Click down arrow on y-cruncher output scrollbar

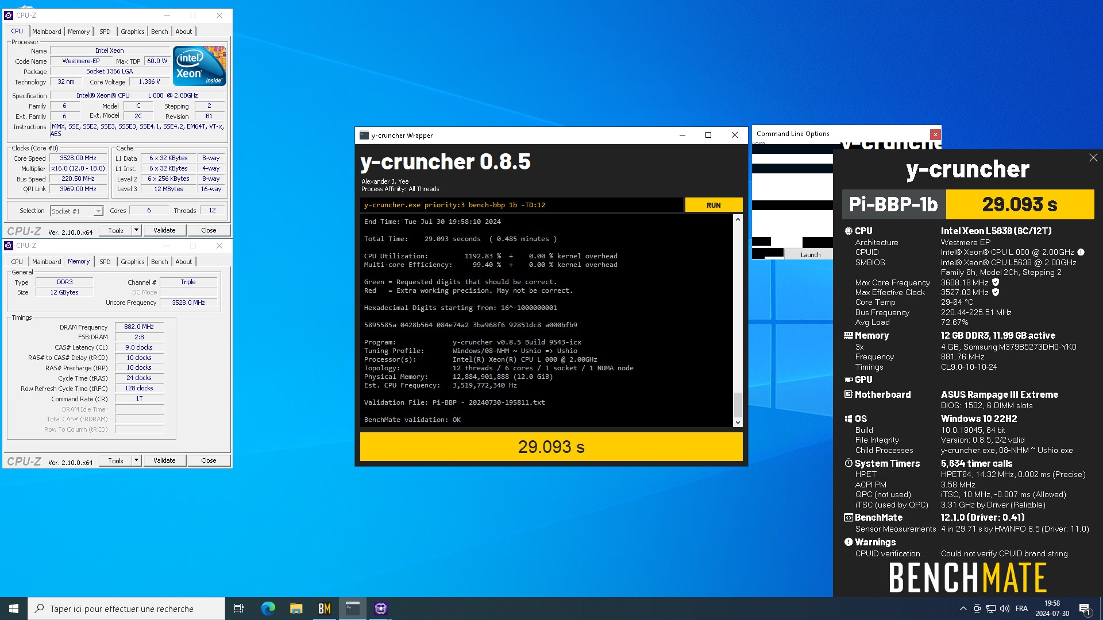[x=738, y=423]
